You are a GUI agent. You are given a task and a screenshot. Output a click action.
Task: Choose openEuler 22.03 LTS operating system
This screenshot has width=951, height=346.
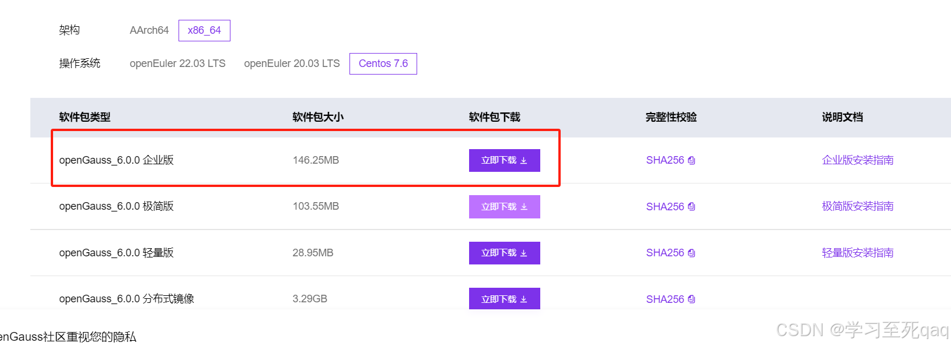click(x=177, y=63)
